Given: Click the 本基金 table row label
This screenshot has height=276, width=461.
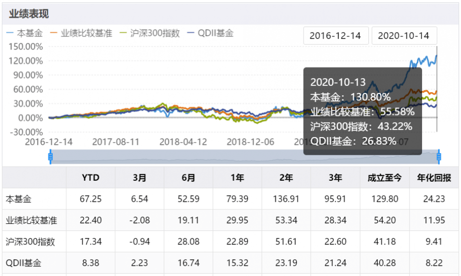Looking at the screenshot, I should [18, 199].
